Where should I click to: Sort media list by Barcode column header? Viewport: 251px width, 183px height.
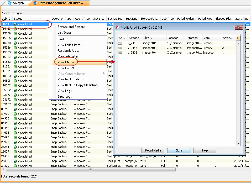tap(134, 38)
